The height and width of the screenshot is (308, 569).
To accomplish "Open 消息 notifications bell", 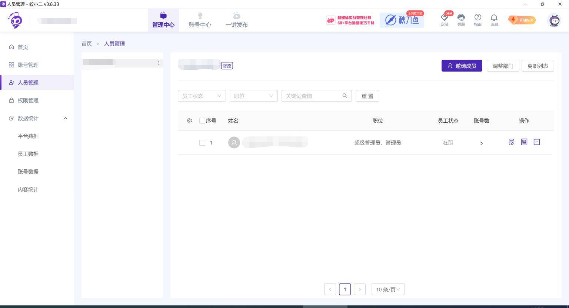I will coord(494,20).
